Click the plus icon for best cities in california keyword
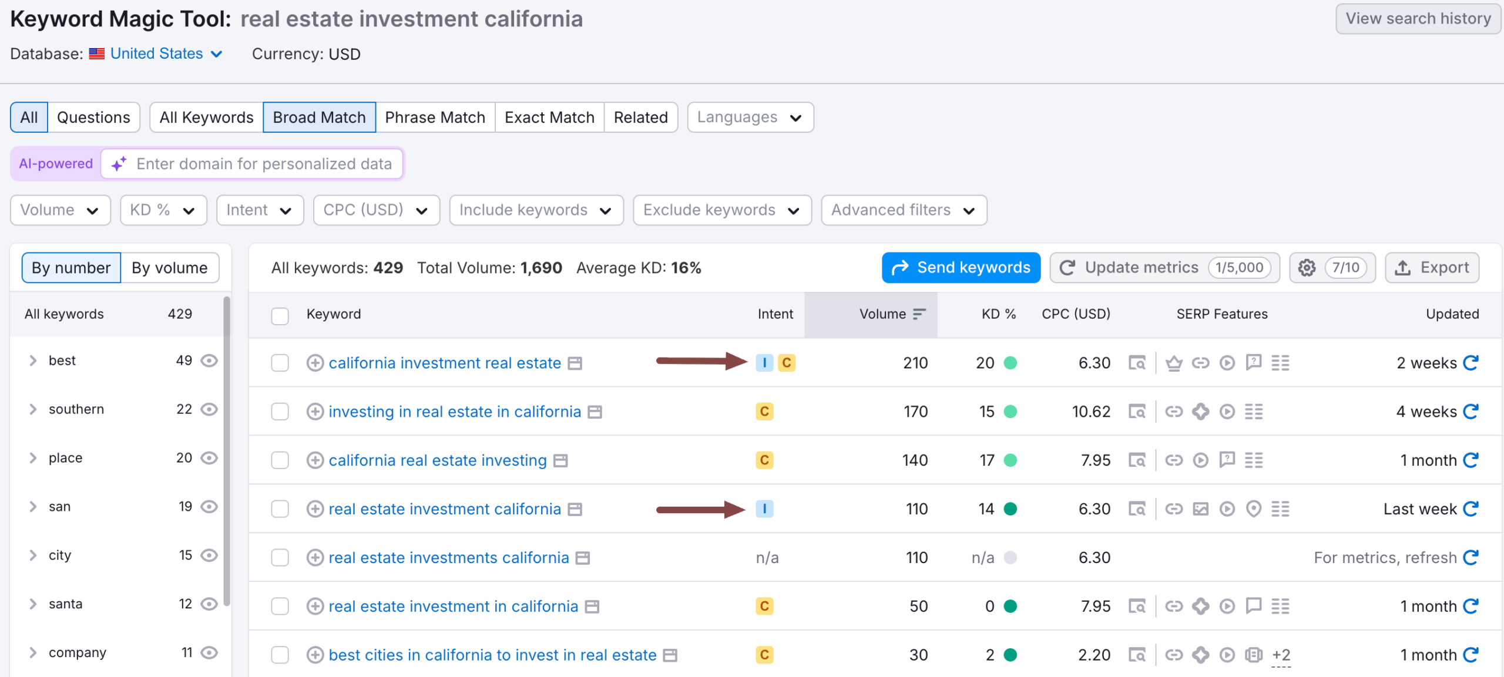This screenshot has height=677, width=1504. (x=315, y=655)
